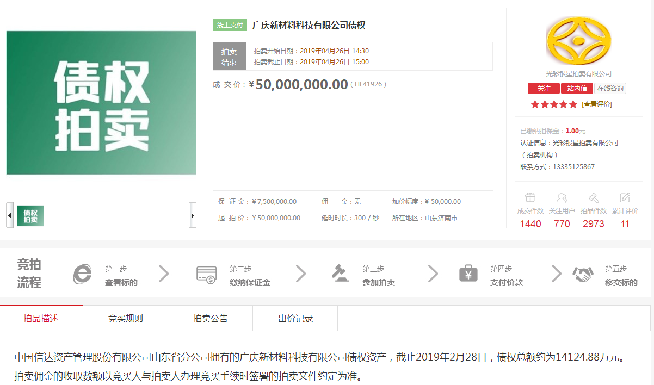Click 拍品件数 count 2973
Image resolution: width=654 pixels, height=385 pixels.
[594, 223]
